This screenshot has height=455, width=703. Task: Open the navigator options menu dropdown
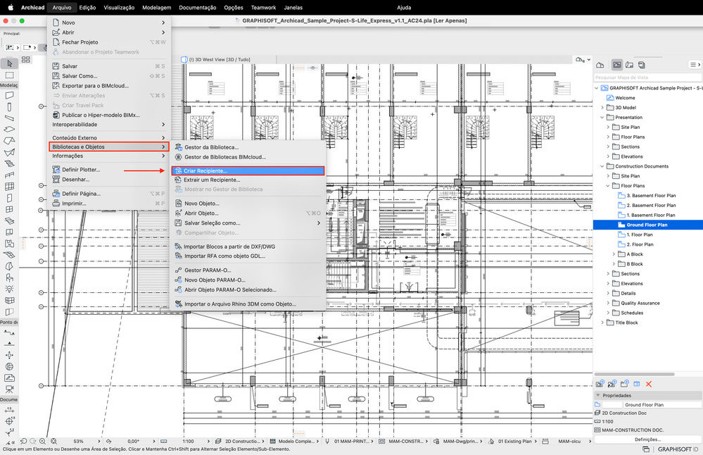click(695, 65)
